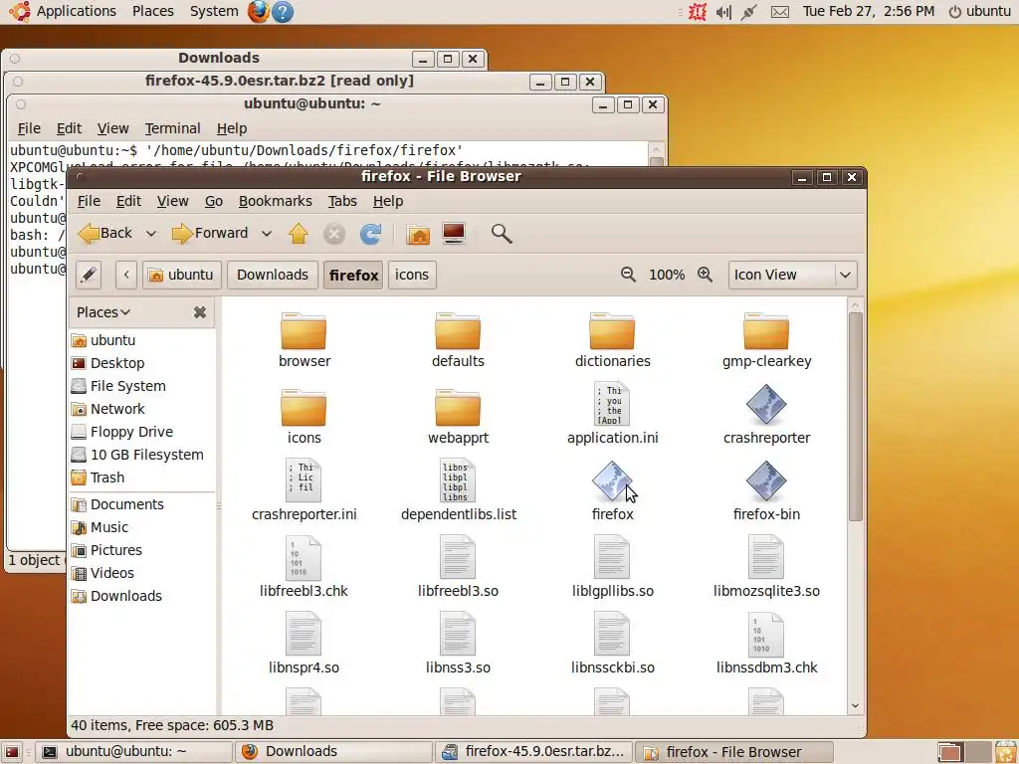Image resolution: width=1019 pixels, height=764 pixels.
Task: Reload the current folder view
Action: (370, 233)
